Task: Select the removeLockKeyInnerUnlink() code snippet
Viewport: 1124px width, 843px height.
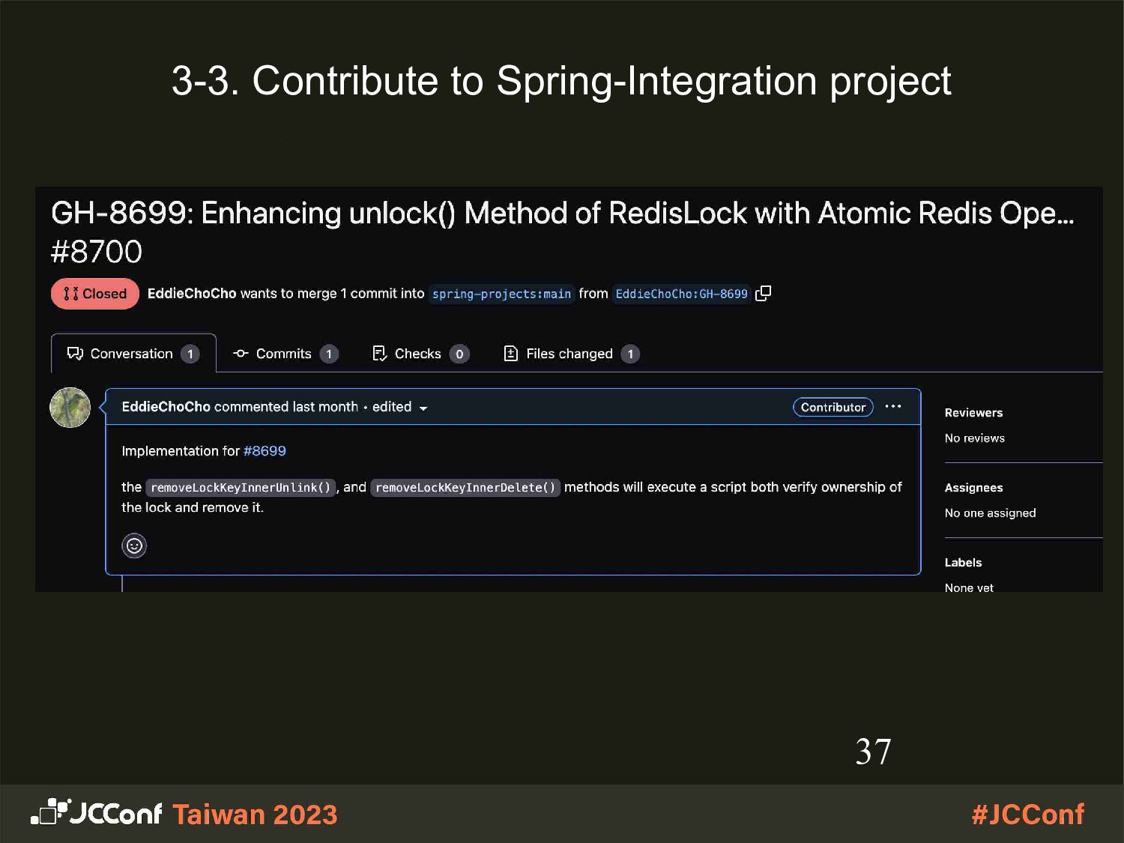Action: 241,488
